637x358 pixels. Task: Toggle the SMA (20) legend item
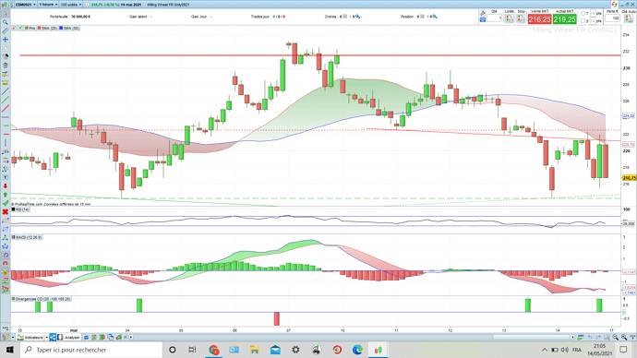(x=47, y=29)
